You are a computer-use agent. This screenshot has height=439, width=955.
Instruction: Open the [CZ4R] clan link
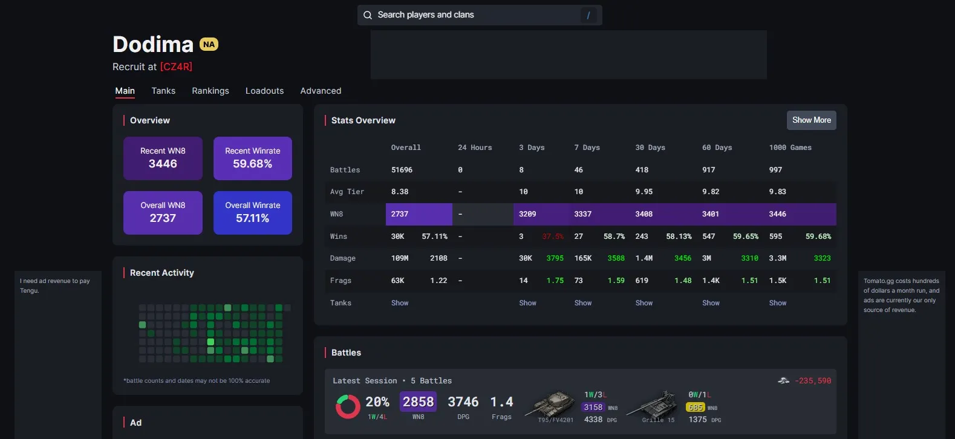click(176, 67)
